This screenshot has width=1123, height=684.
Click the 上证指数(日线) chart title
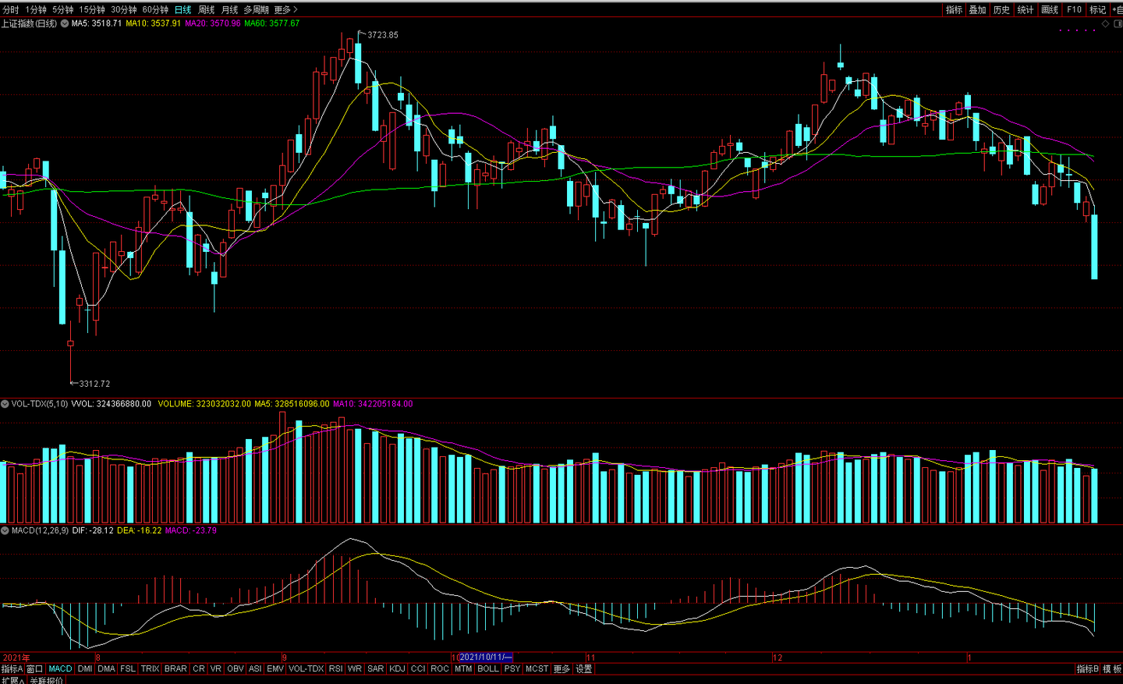tap(29, 23)
